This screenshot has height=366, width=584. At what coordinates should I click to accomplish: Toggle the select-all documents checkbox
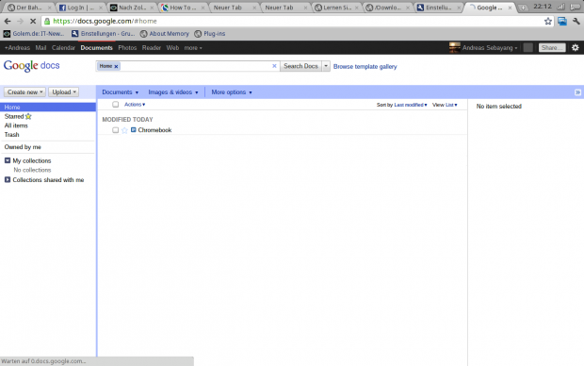tap(116, 105)
